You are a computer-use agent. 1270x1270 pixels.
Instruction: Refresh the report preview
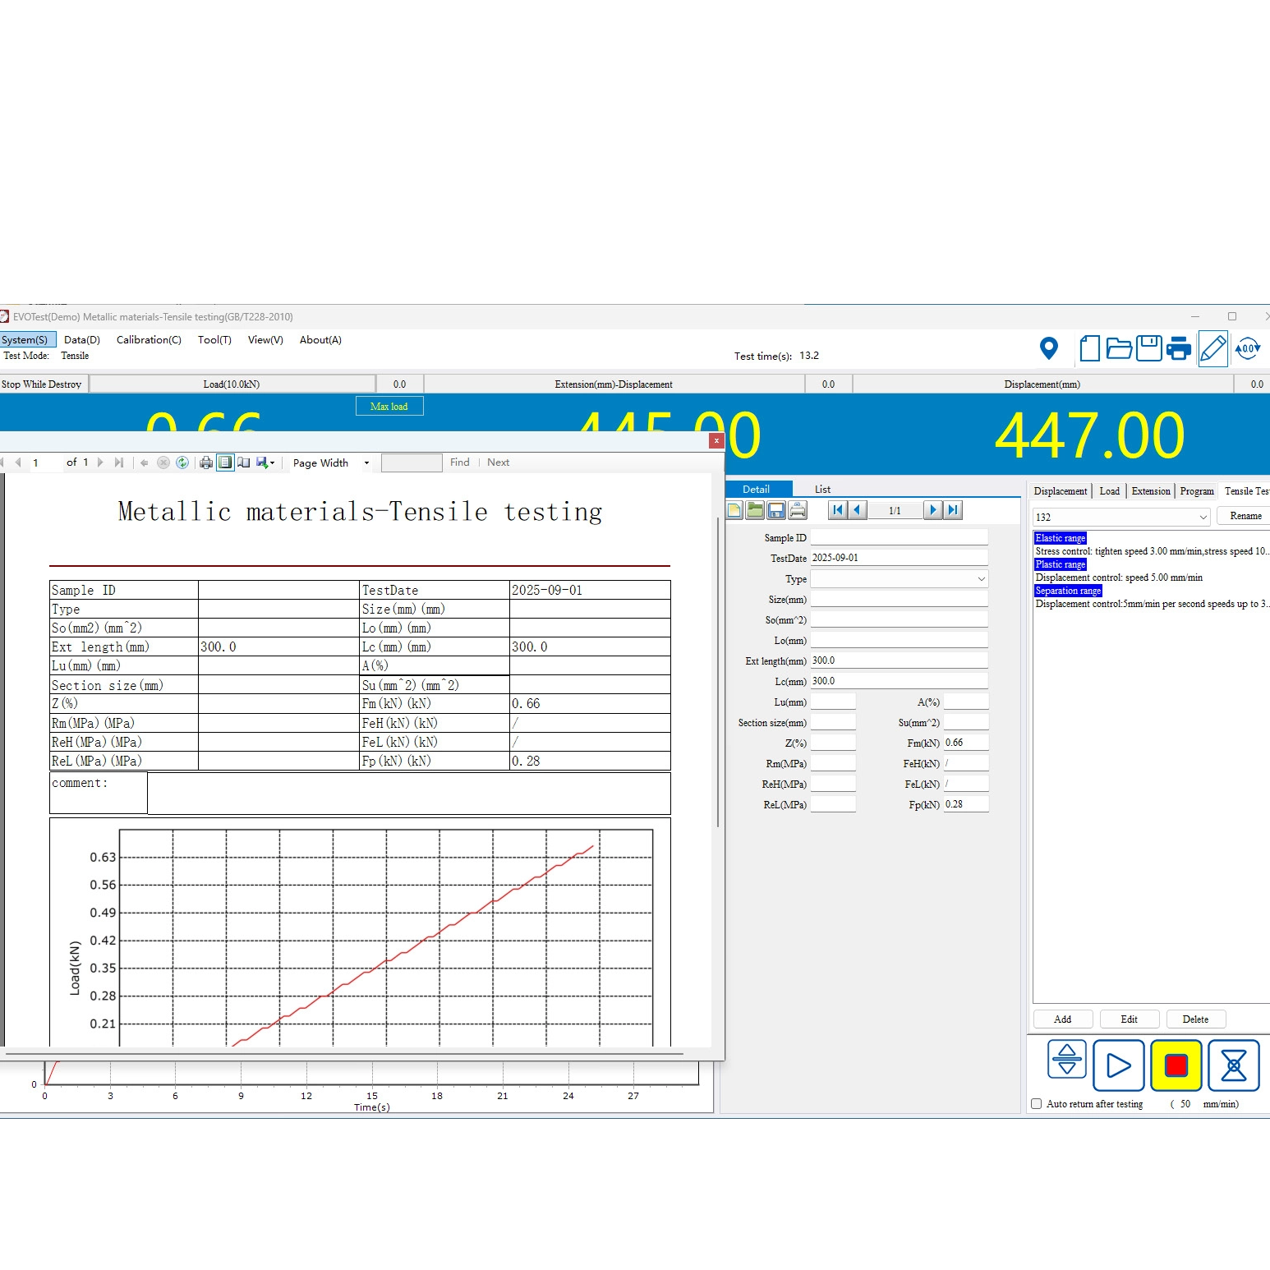click(x=182, y=462)
